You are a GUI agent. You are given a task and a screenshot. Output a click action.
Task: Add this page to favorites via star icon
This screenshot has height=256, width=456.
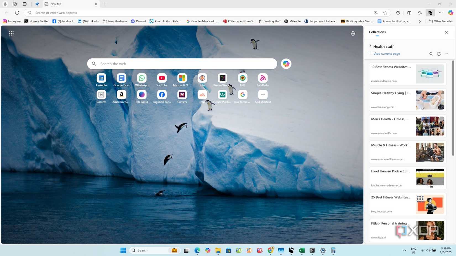click(x=385, y=13)
